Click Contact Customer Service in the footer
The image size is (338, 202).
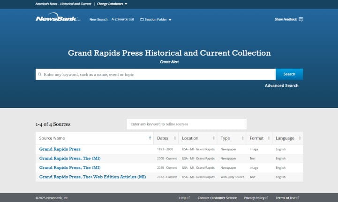[217, 198]
